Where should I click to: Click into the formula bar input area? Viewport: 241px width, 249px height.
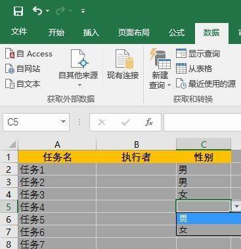pos(202,122)
